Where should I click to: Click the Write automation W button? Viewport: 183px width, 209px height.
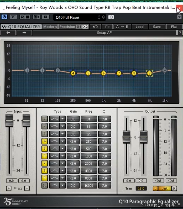28,17
